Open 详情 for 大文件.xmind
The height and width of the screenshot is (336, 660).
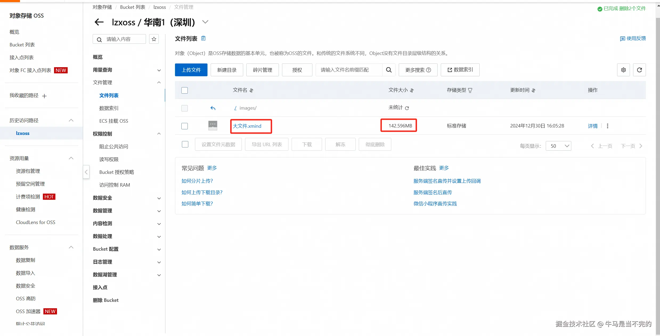[593, 126]
